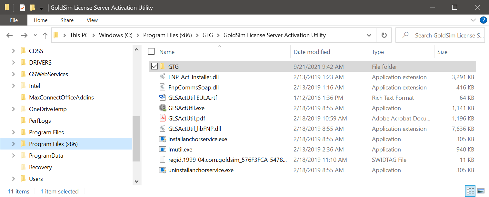Image resolution: width=489 pixels, height=197 pixels.
Task: Go up one folder level
Action: [45, 35]
